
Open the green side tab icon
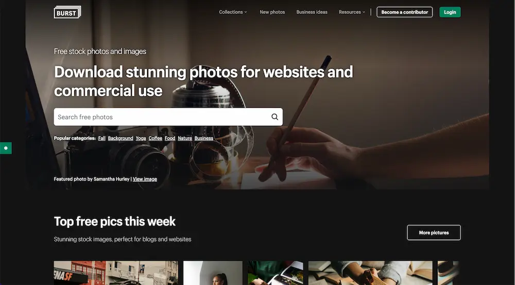coord(6,148)
